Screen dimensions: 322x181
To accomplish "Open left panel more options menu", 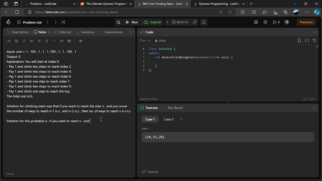I will 131,32.
